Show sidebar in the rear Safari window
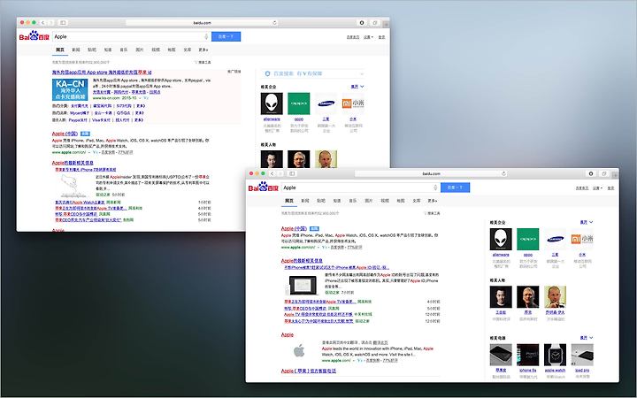This screenshot has width=637, height=398. (x=63, y=23)
